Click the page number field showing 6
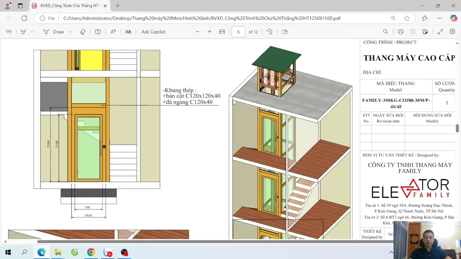 click(238, 32)
